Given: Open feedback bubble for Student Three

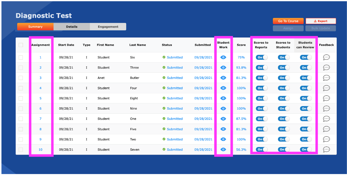Looking at the screenshot, I should point(326,68).
